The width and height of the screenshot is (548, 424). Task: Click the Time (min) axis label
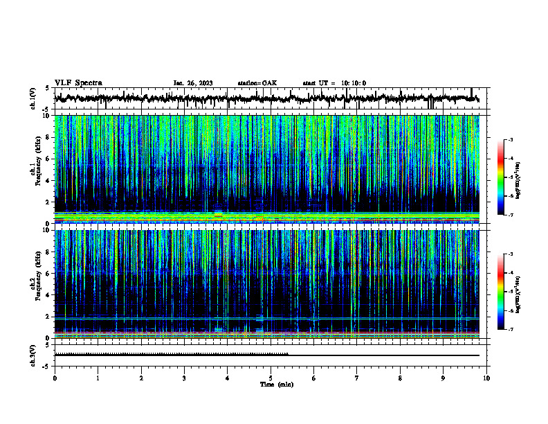(277, 385)
